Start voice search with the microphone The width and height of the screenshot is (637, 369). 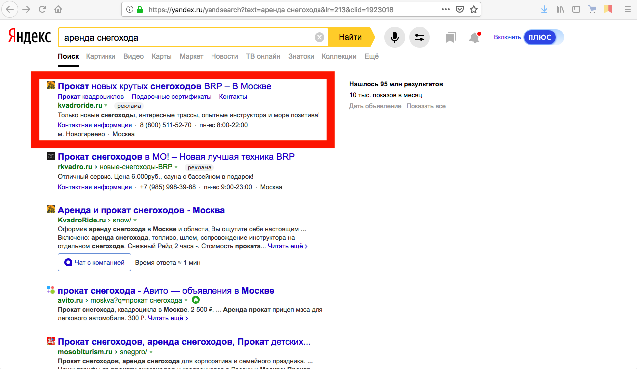395,37
